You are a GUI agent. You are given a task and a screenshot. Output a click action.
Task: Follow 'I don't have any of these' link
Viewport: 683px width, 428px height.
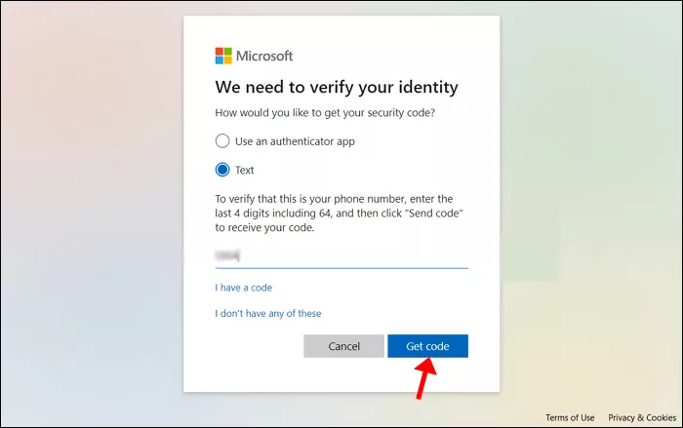pyautogui.click(x=268, y=313)
